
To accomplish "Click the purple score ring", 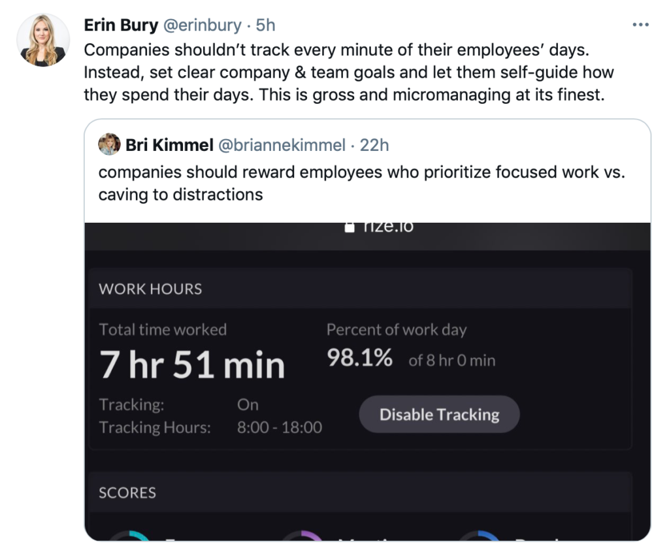I will 302,537.
